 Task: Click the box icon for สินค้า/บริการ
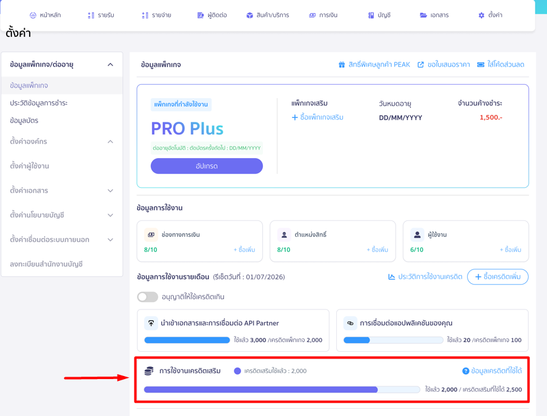(x=250, y=15)
